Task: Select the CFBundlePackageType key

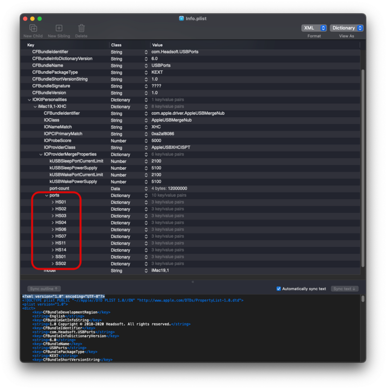Action: click(x=55, y=72)
